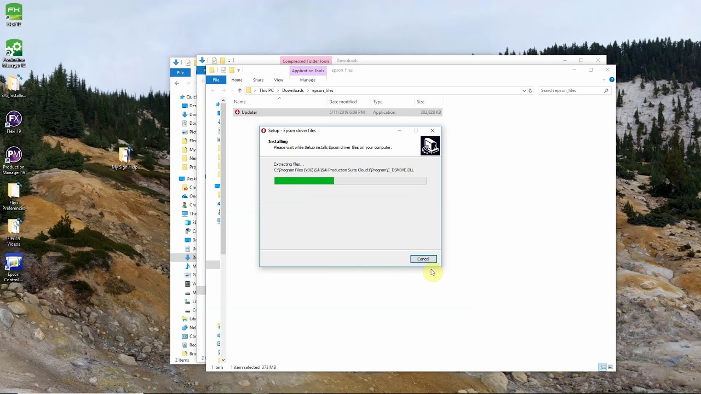Screen dimensions: 701x394
Task: Open the Share ribbon tab
Action: 258,80
